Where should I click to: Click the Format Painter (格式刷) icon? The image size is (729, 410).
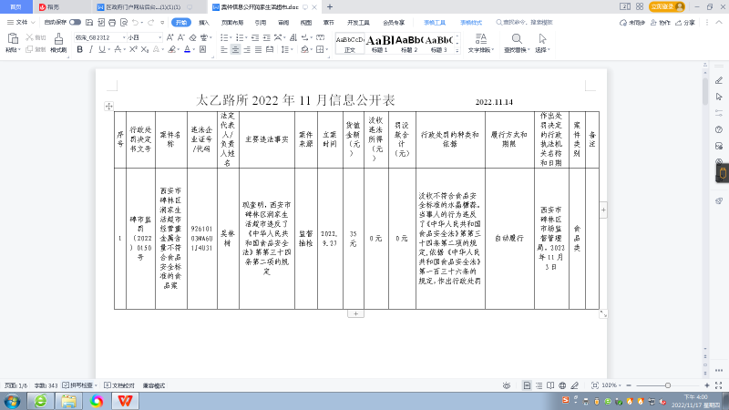[x=57, y=42]
